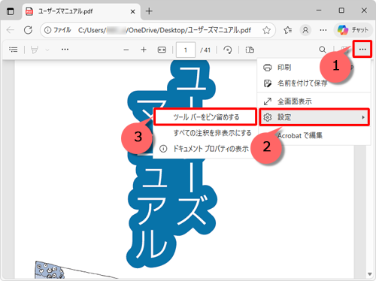Image resolution: width=376 pixels, height=281 pixels.
Task: Select the PDF highlight tool
Action: point(35,50)
